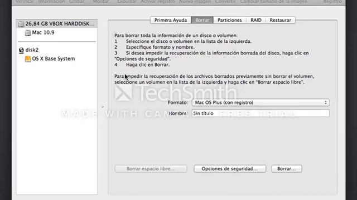
Task: Open the RAID tab
Action: 256,20
